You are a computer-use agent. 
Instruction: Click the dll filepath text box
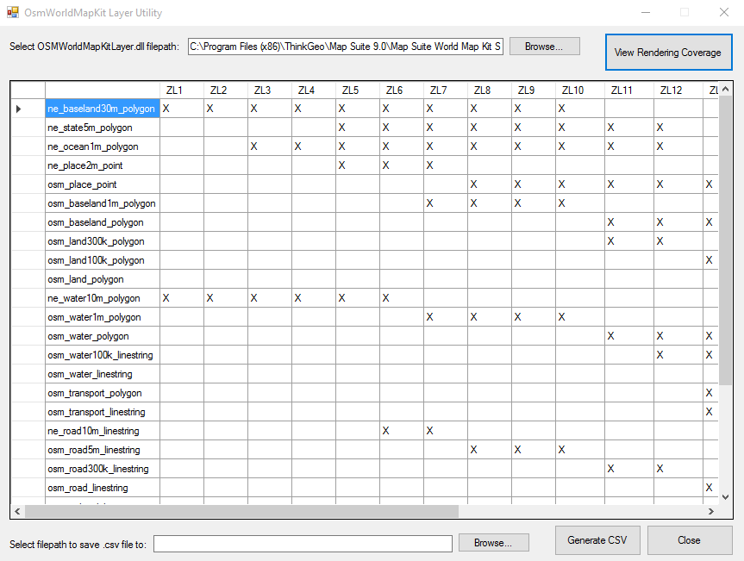point(345,47)
